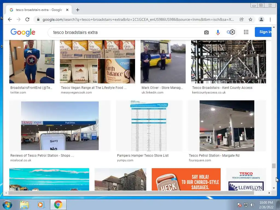Screen dimensions: 280x210
Task: Open the Tesco Community Grants Llewellyn image
Action: click(x=246, y=179)
